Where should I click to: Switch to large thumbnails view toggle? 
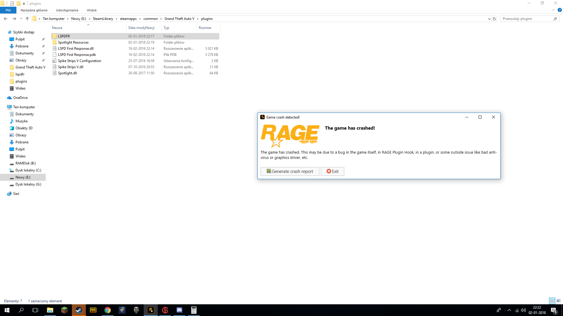pos(559,301)
